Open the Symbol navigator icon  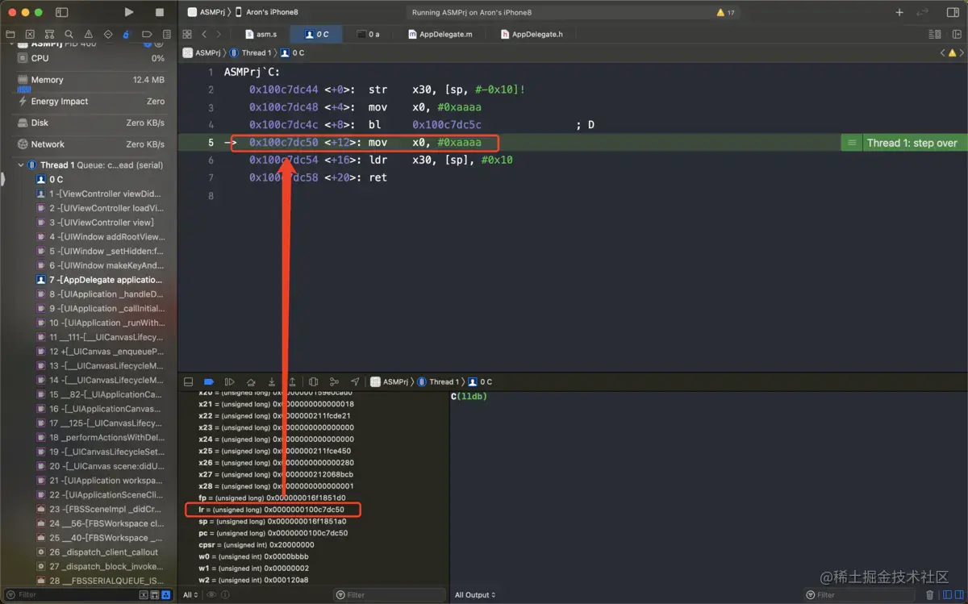49,35
